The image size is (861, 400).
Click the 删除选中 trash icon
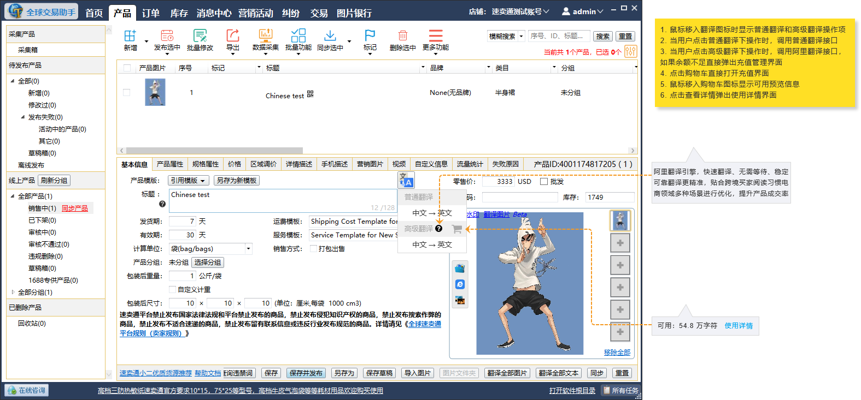403,36
